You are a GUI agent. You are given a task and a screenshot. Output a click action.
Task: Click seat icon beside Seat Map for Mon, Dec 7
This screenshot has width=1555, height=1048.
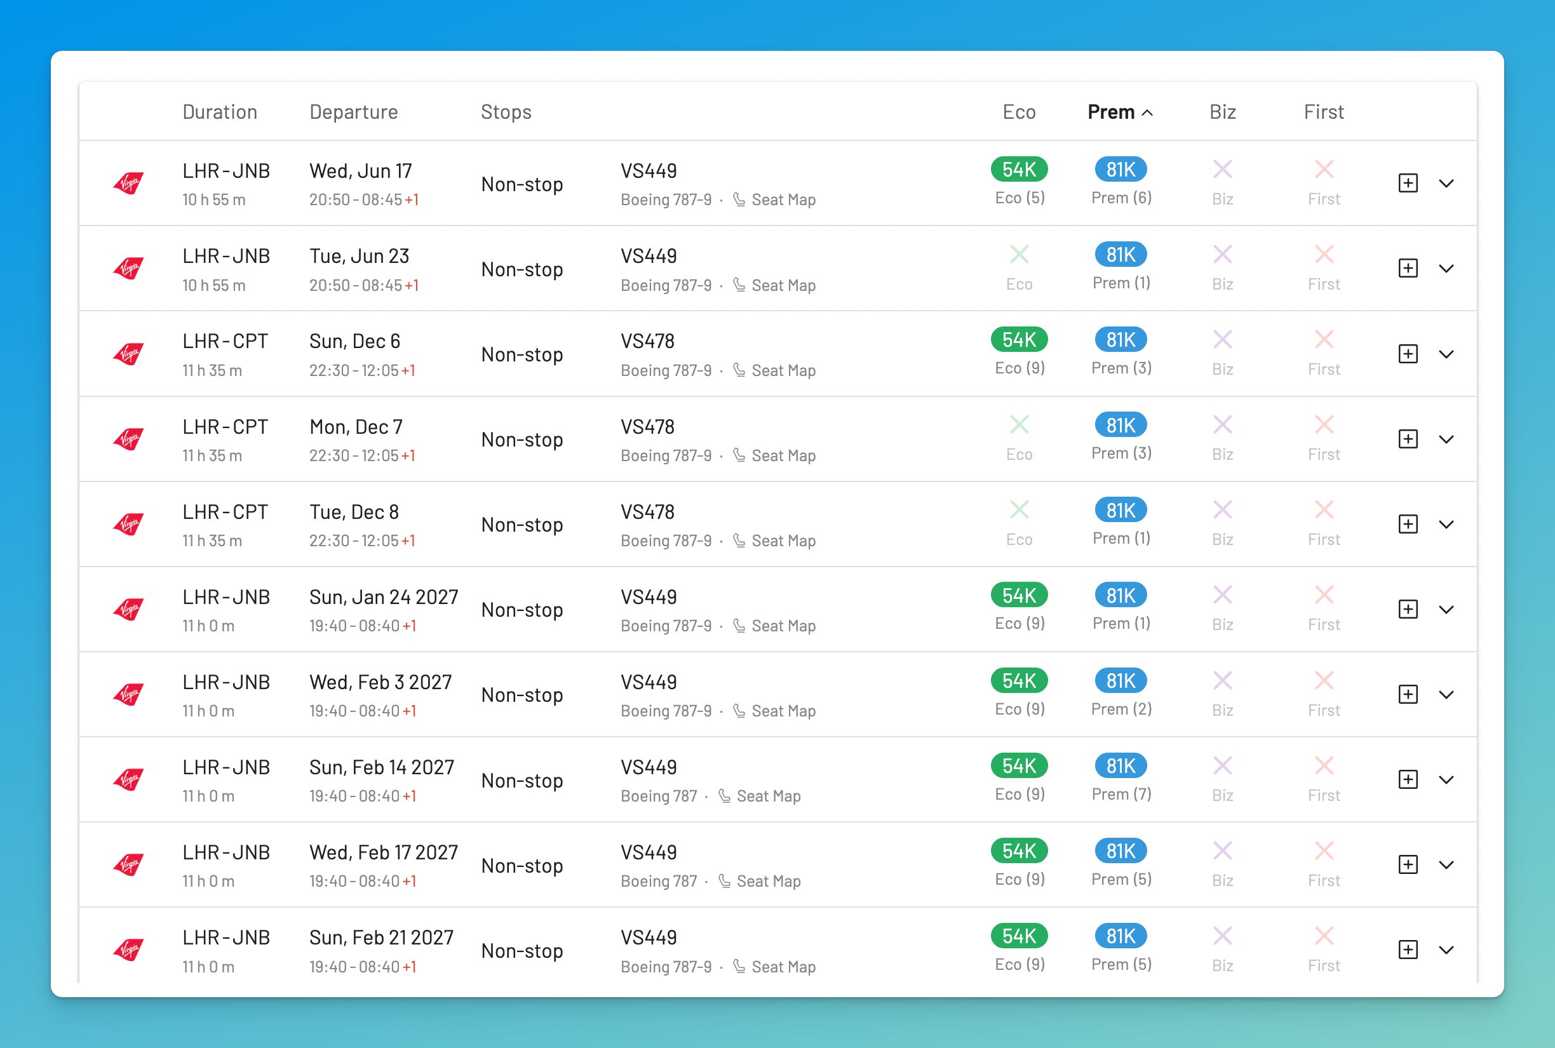[739, 455]
